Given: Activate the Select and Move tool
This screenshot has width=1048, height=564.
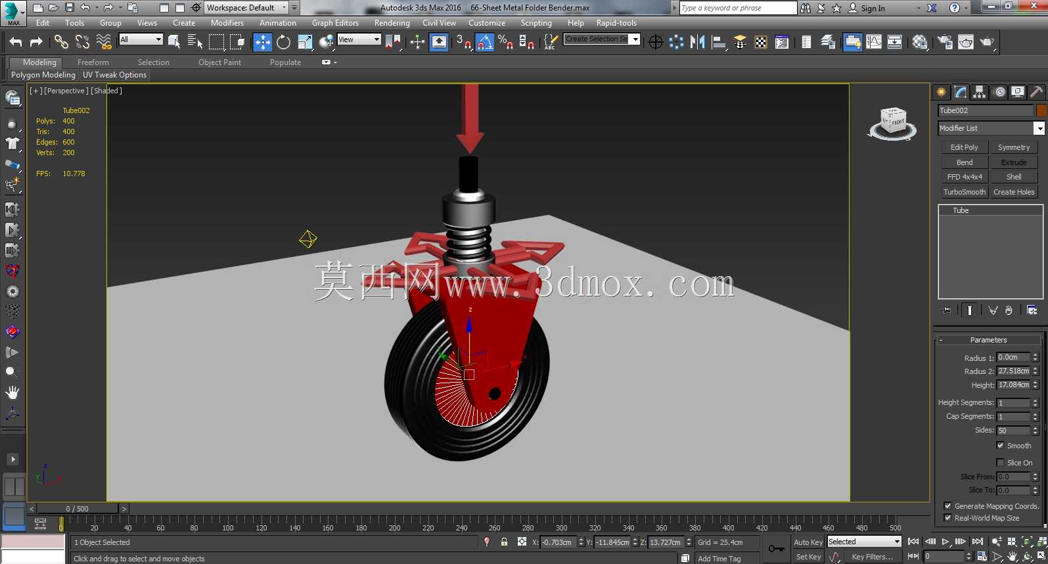Looking at the screenshot, I should [x=263, y=42].
